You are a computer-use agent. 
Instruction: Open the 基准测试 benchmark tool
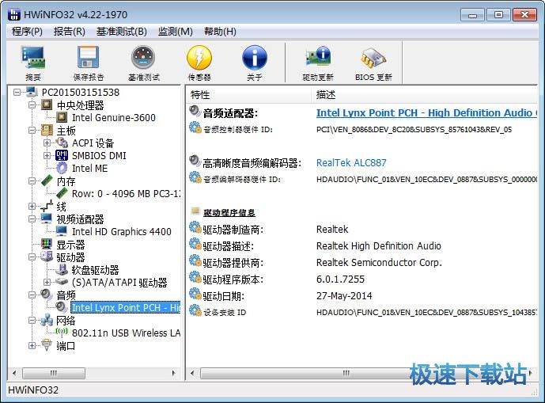[143, 63]
